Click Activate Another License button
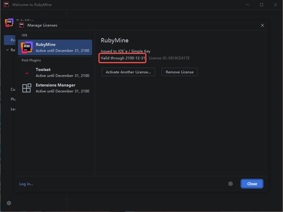 click(128, 72)
